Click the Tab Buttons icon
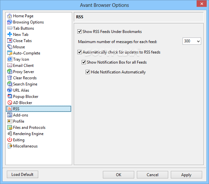 [9, 28]
